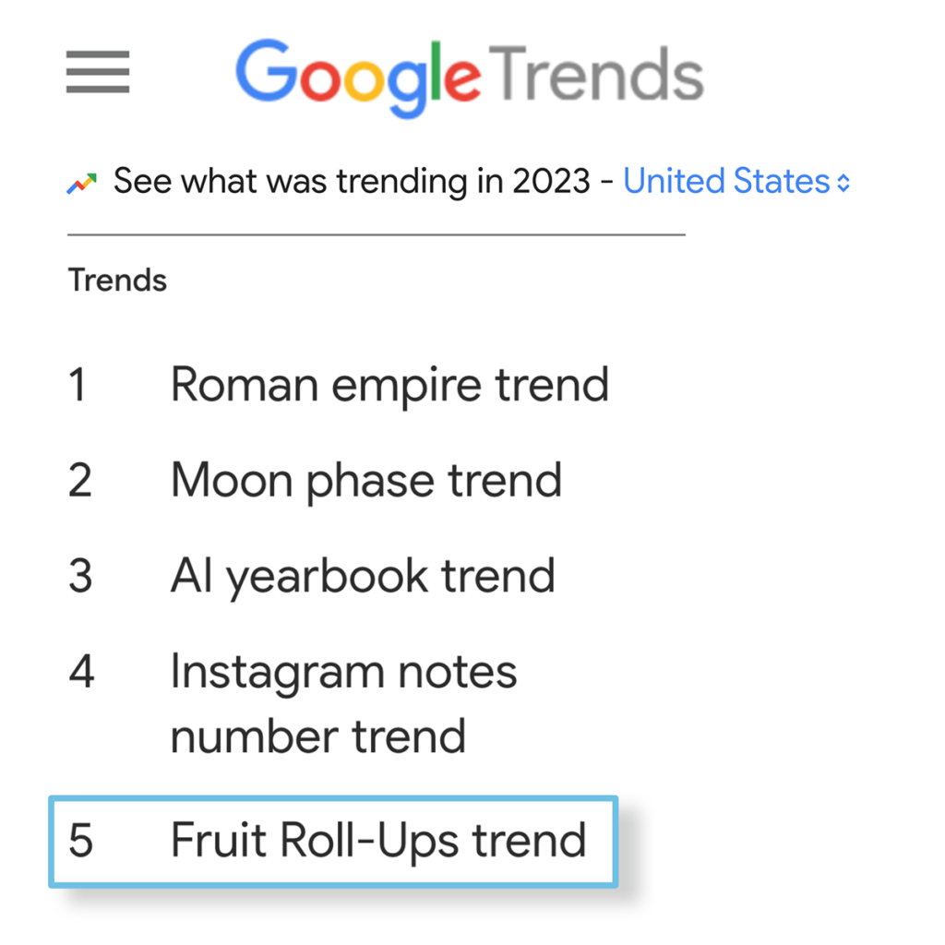Click the multicolored Google wordmark
The height and width of the screenshot is (945, 945).
tap(358, 76)
